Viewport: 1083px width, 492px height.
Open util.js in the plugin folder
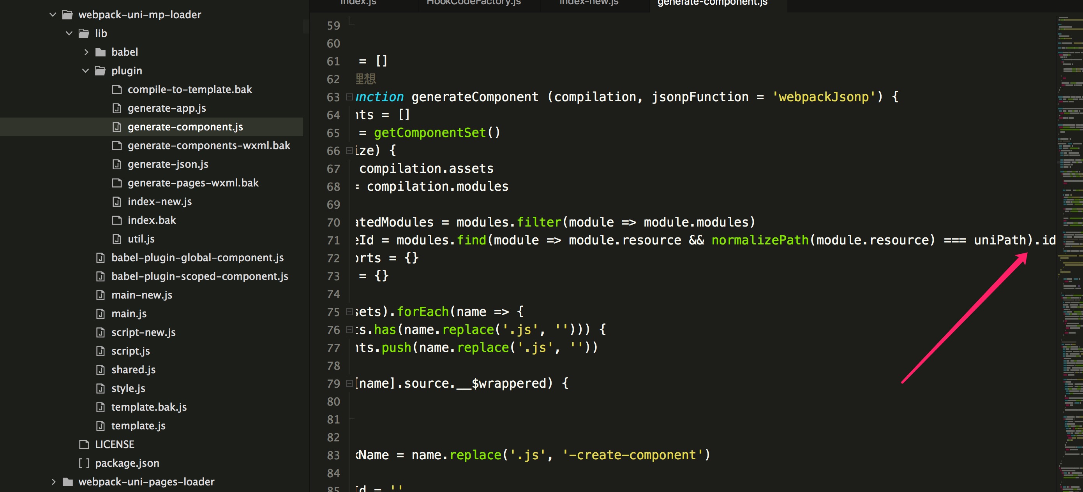pos(141,239)
